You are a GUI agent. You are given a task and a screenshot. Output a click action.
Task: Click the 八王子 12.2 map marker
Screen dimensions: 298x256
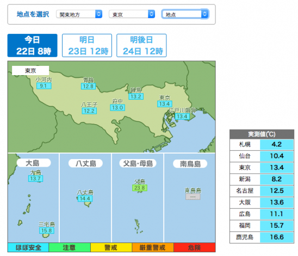89,111
